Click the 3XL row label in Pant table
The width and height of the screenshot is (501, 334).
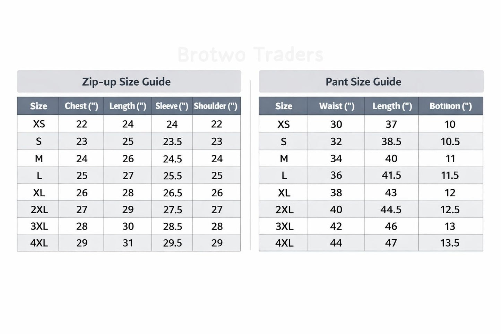(x=284, y=226)
